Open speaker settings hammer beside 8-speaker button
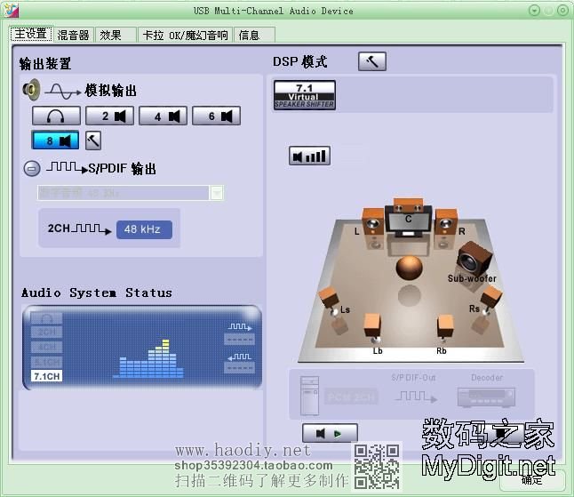Image resolution: width=574 pixels, height=497 pixels. coord(92,140)
